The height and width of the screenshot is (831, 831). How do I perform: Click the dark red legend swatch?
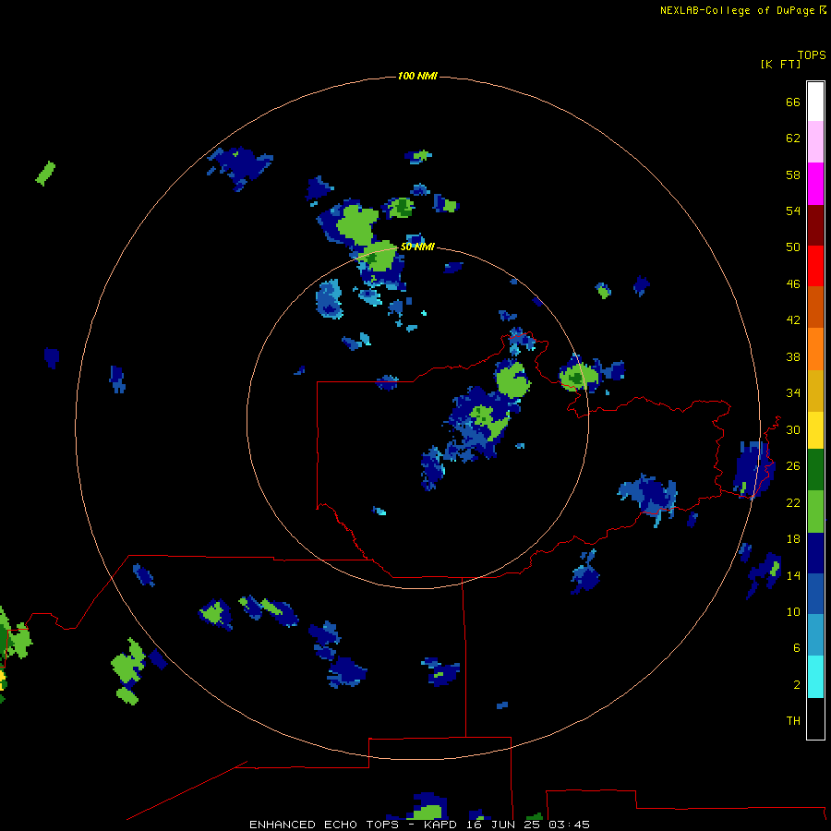(x=815, y=224)
